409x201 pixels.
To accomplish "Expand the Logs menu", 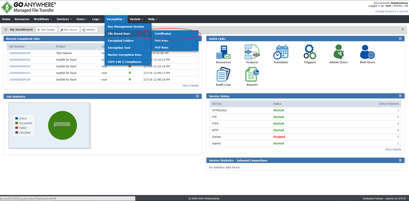I will [x=97, y=19].
